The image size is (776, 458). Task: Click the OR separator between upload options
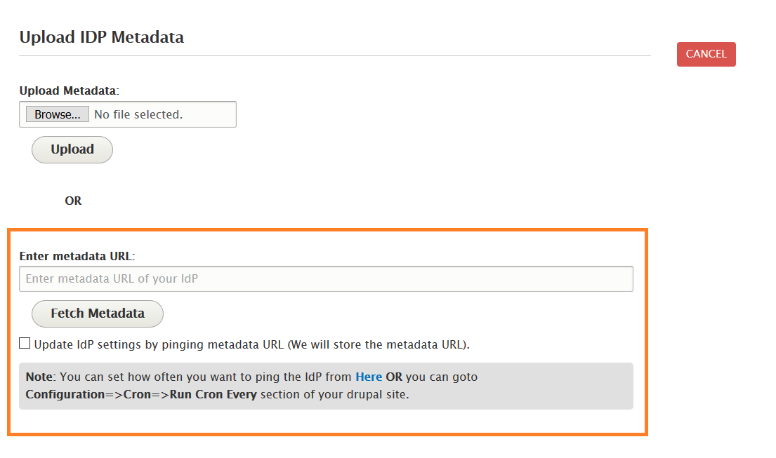point(73,201)
